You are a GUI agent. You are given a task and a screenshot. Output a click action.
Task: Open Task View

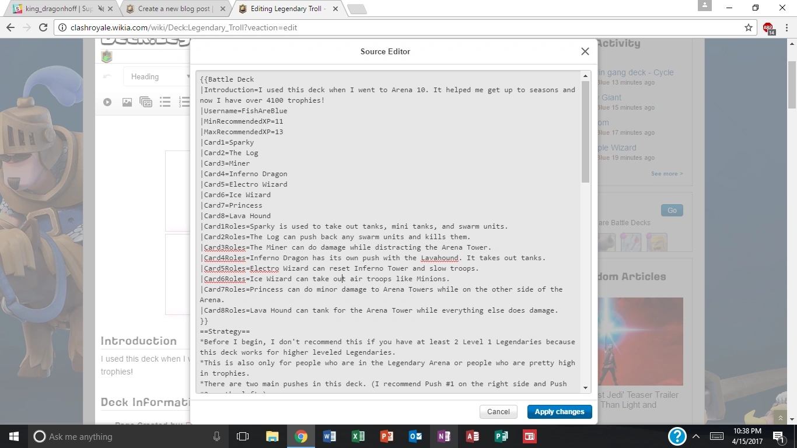[243, 436]
